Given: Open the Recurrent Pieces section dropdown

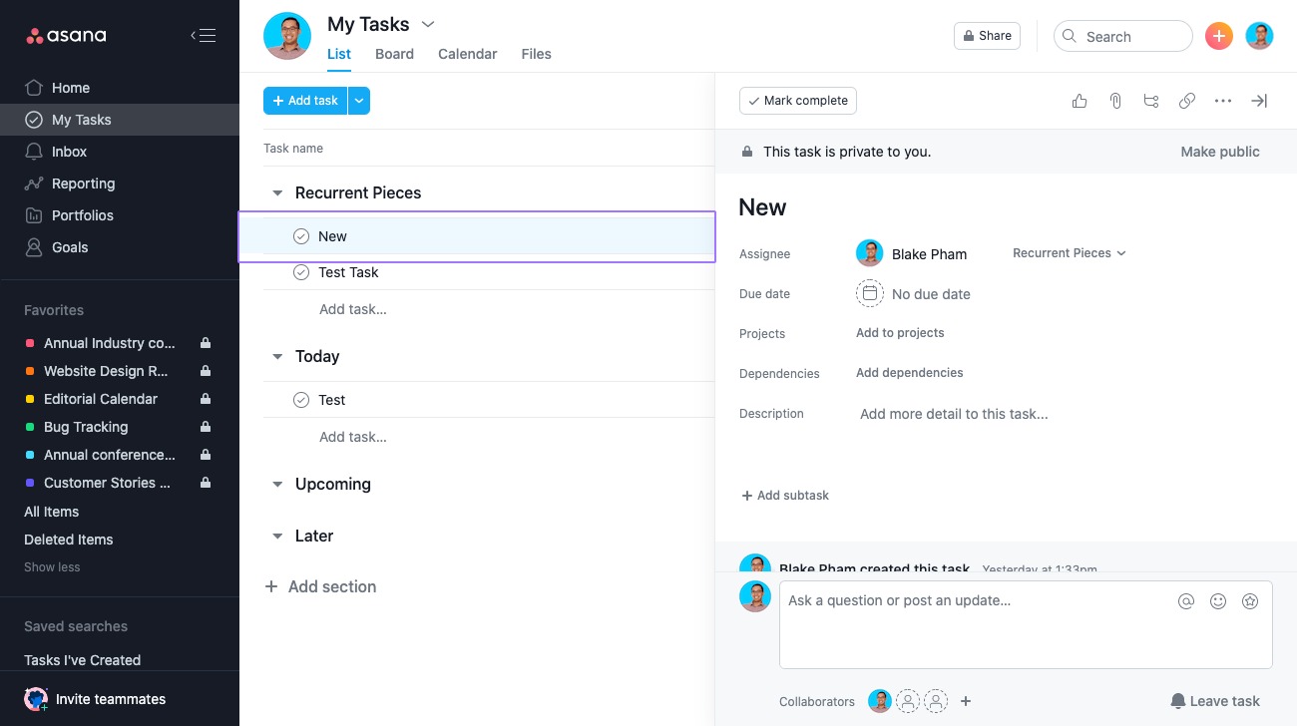Looking at the screenshot, I should click(1069, 252).
